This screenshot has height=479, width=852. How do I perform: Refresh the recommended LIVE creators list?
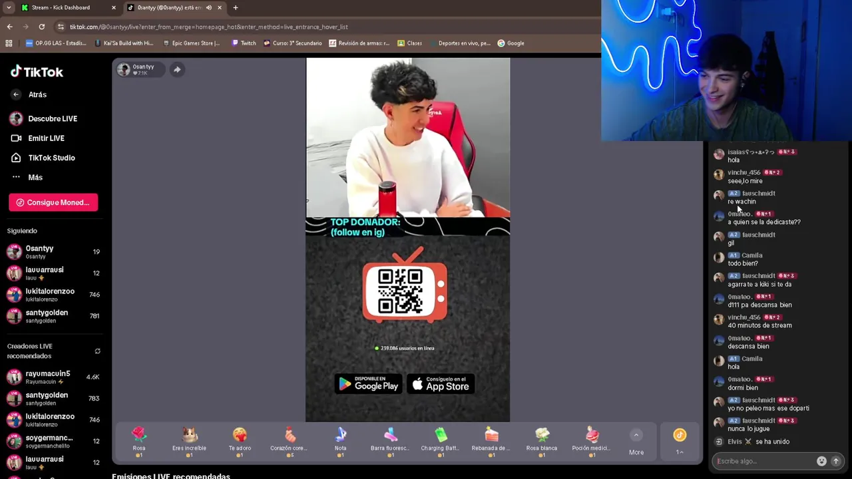(x=97, y=351)
